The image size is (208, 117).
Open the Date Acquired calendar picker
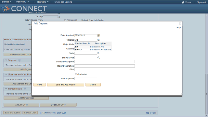coord(98,35)
